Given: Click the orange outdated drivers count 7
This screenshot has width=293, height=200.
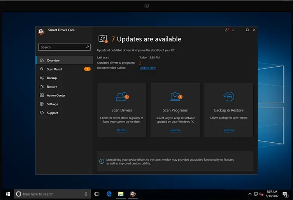Looking at the screenshot, I should point(140,63).
